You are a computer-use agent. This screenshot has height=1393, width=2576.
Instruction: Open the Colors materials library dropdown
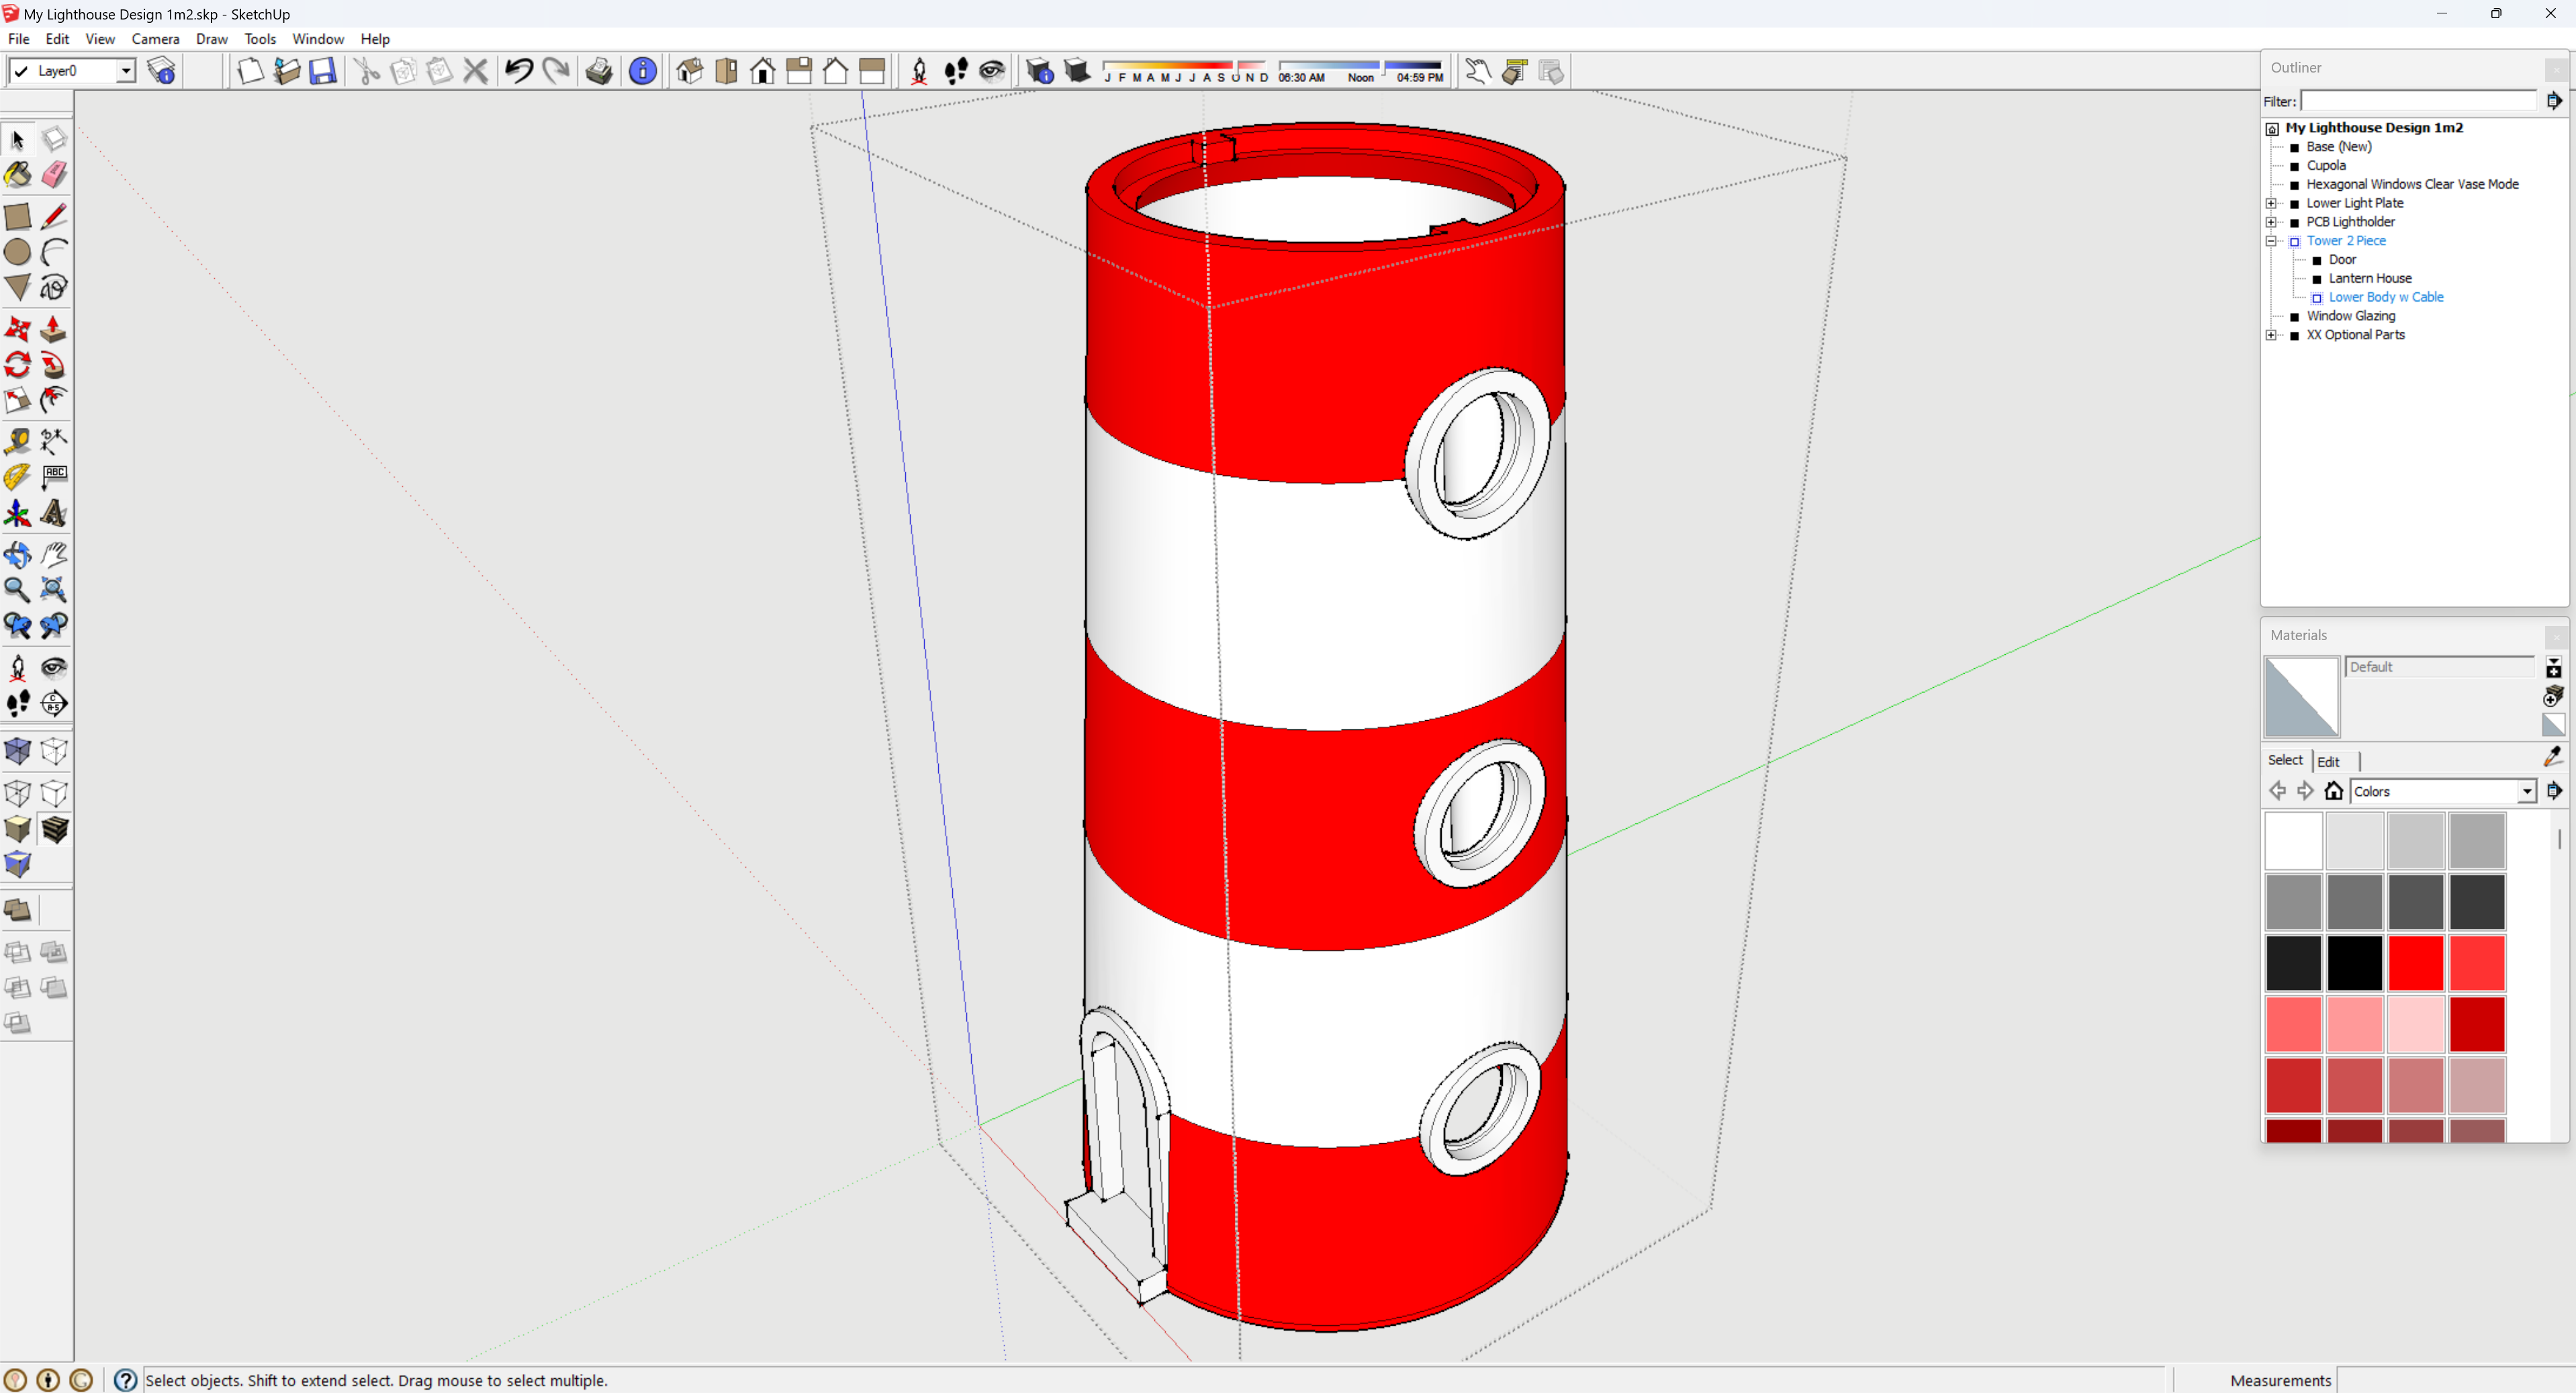(x=2527, y=791)
